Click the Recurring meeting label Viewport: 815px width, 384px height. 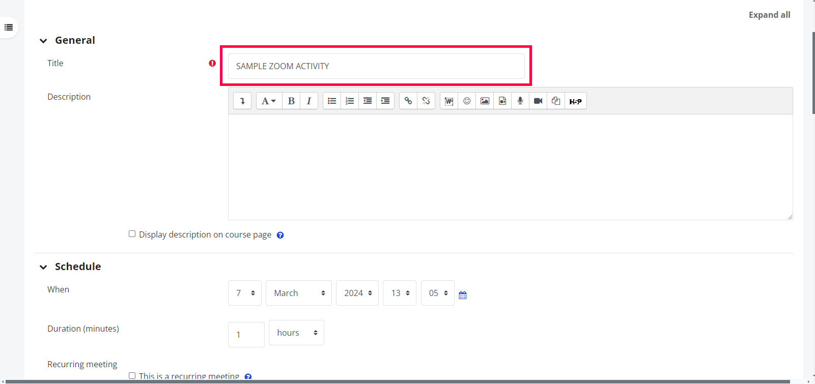click(x=82, y=364)
